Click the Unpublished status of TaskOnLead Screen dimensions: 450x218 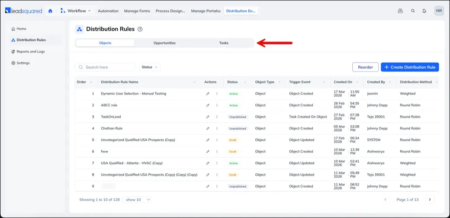tap(238, 117)
